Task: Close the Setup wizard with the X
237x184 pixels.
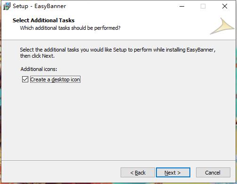Action: (225, 6)
